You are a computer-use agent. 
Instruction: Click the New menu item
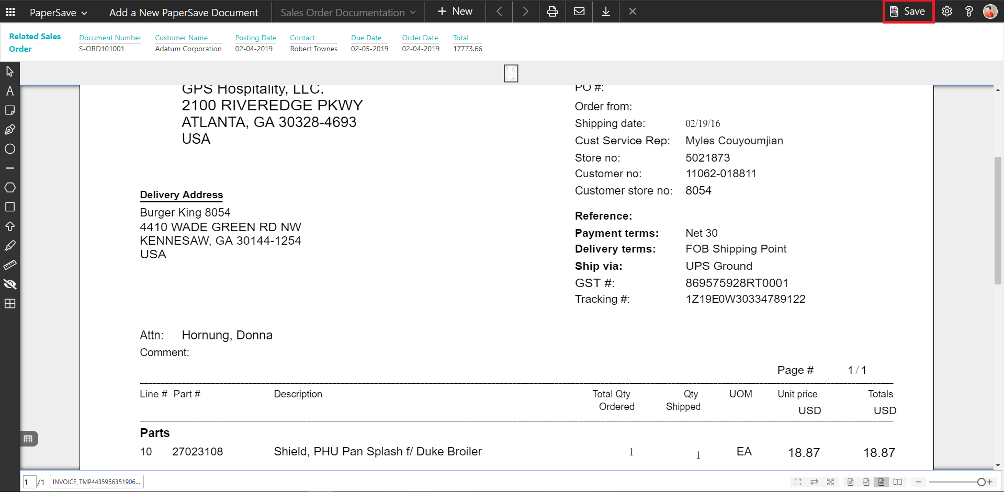[455, 12]
